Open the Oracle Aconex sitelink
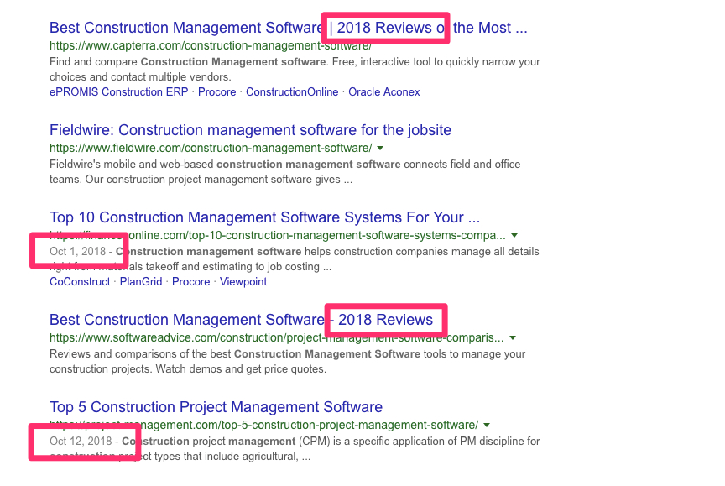725x486 pixels. click(x=384, y=92)
